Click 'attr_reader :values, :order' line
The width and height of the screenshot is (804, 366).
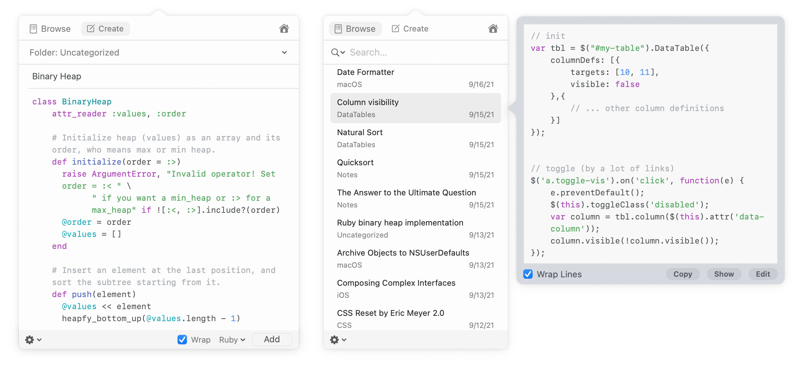tap(119, 114)
